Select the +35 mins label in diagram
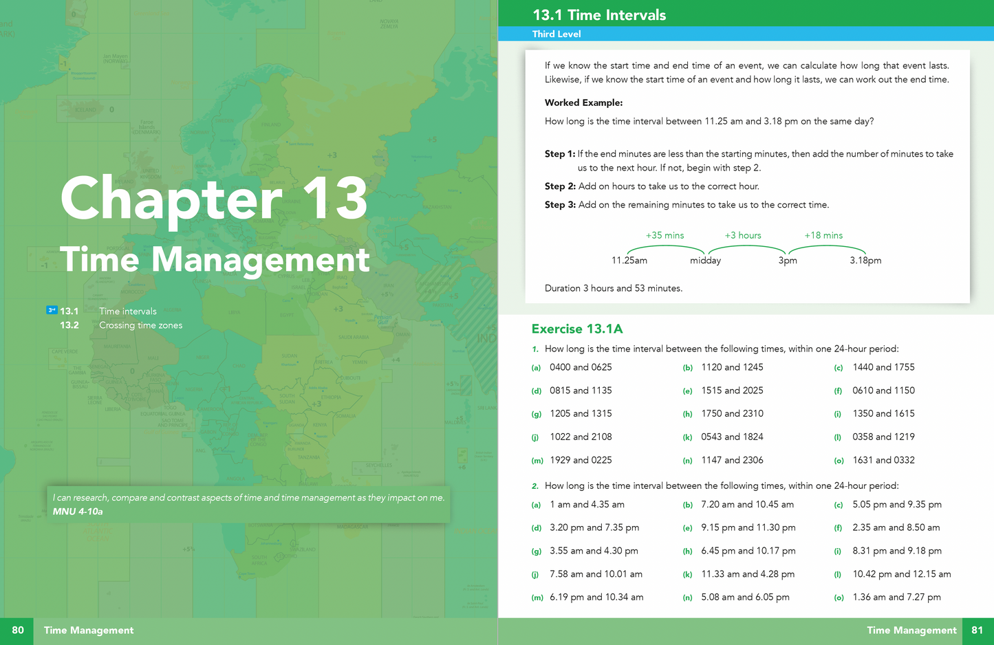This screenshot has height=645, width=994. click(665, 235)
